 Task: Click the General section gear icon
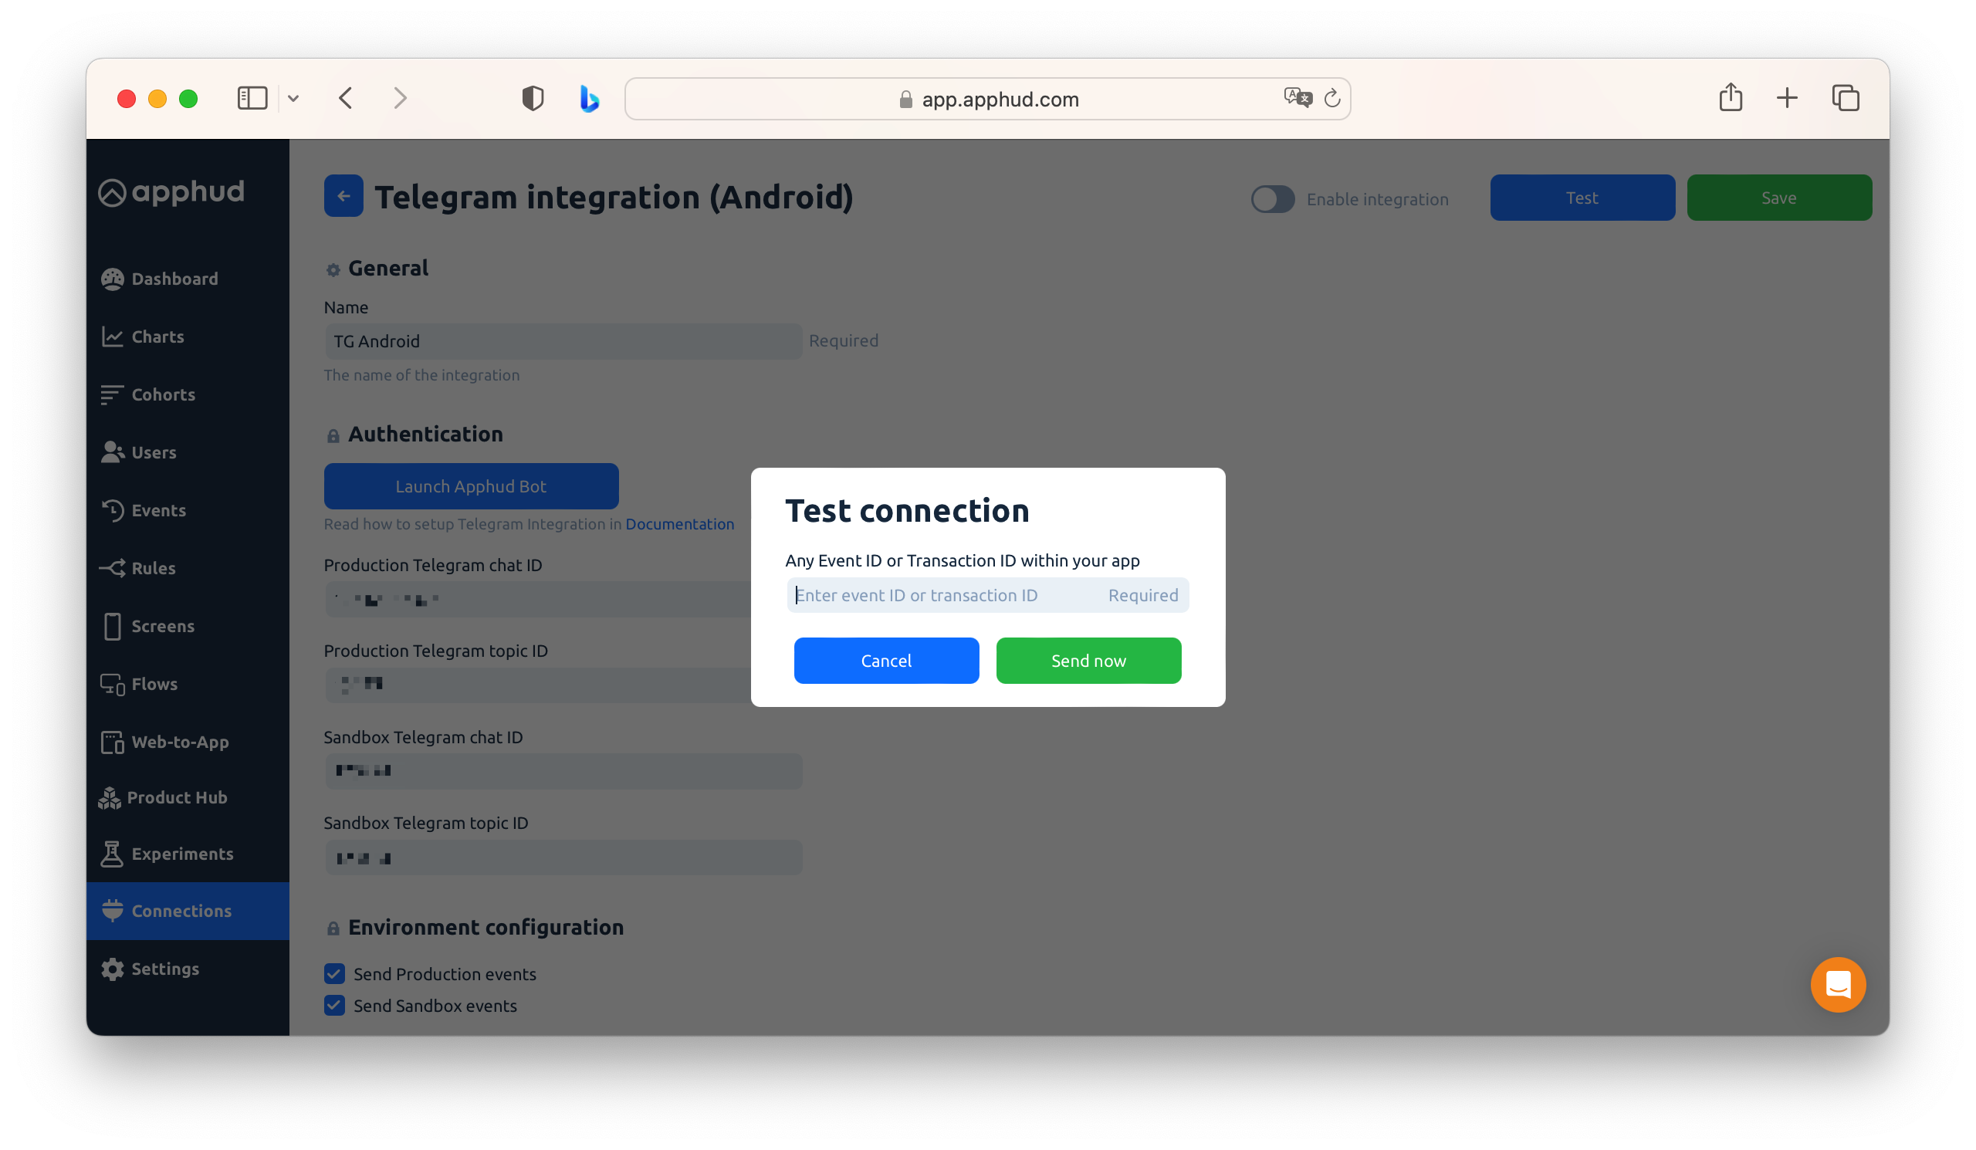(x=333, y=269)
